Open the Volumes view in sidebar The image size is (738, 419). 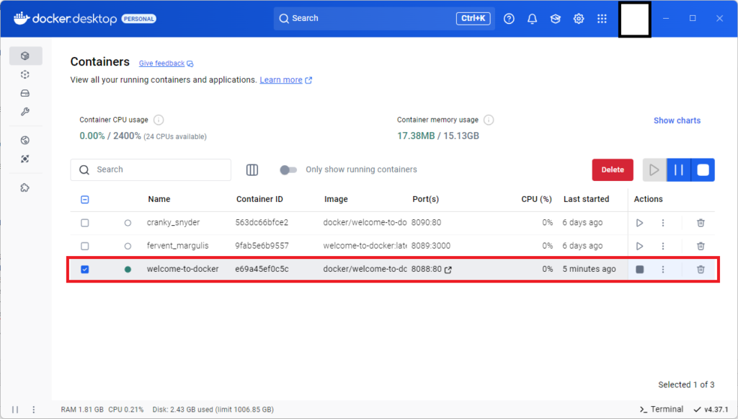coord(25,93)
